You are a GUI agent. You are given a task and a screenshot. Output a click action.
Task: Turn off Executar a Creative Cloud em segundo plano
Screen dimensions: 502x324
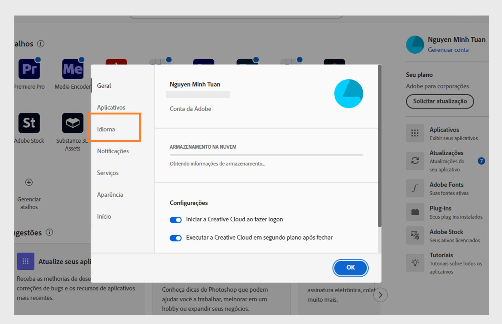[x=175, y=238]
